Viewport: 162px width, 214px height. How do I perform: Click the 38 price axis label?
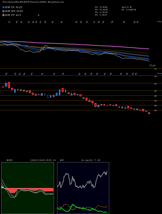[x=155, y=101]
